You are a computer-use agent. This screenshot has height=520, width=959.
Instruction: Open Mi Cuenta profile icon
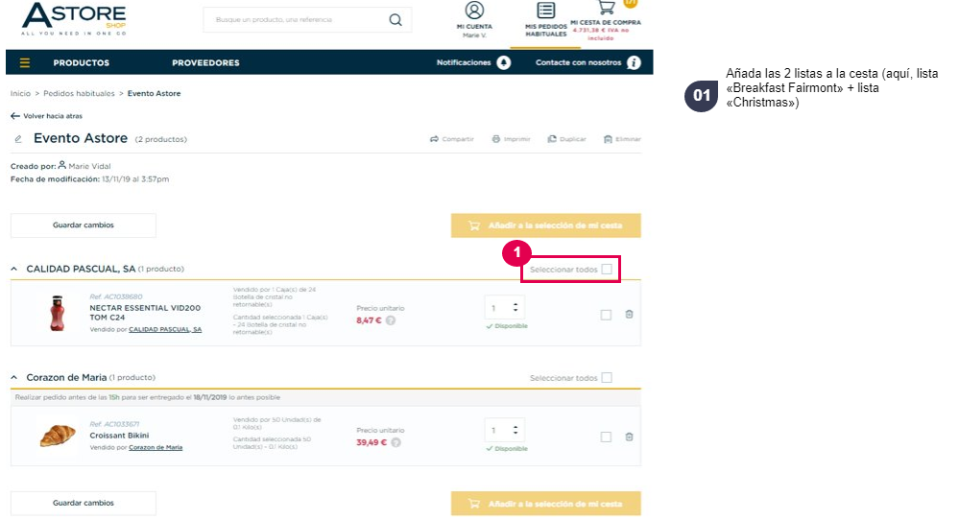(x=474, y=11)
